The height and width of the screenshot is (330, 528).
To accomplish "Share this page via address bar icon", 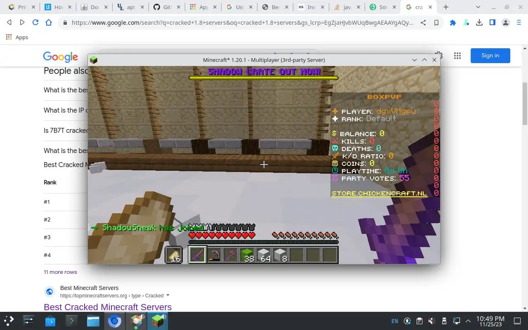I will pyautogui.click(x=423, y=23).
